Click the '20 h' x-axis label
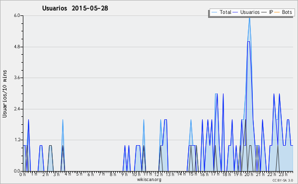This screenshot has height=184, width=298. pyautogui.click(x=249, y=174)
